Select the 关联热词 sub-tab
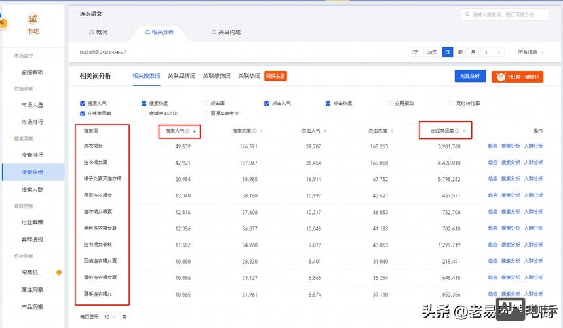563x328 pixels. pos(249,76)
